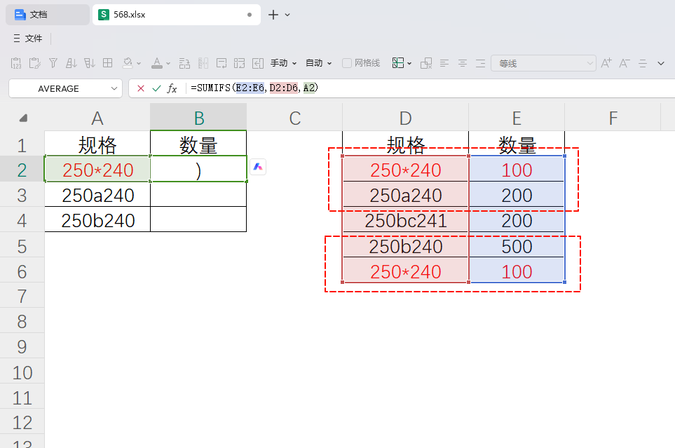675x448 pixels.
Task: Switch to the 文档 tab
Action: click(x=48, y=15)
